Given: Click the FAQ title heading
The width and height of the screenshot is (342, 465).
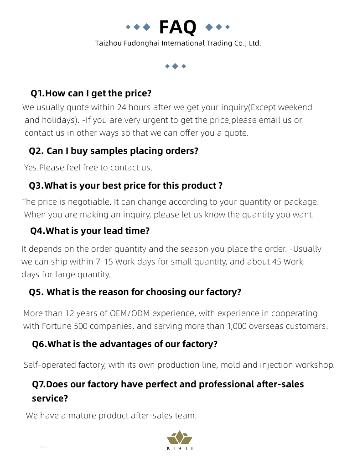Looking at the screenshot, I should point(178,27).
